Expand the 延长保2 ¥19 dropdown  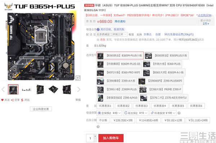[x=136, y=113]
